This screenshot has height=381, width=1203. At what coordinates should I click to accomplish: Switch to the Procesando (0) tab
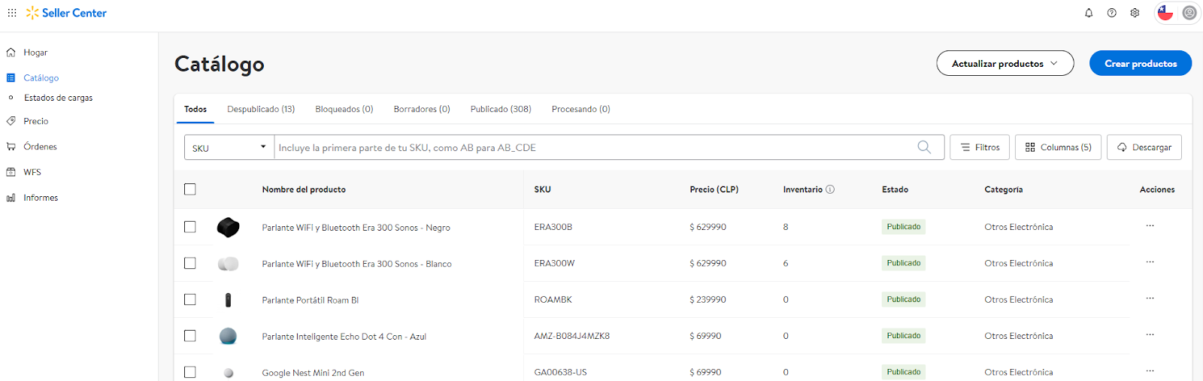point(581,109)
